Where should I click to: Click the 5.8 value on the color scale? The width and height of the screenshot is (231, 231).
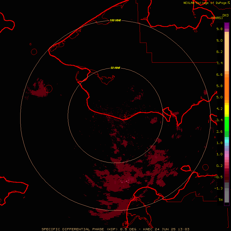click(219, 86)
